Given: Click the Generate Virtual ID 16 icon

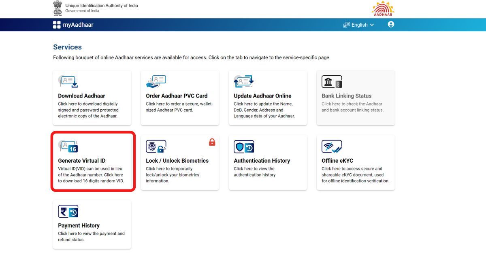Looking at the screenshot, I should tap(68, 147).
